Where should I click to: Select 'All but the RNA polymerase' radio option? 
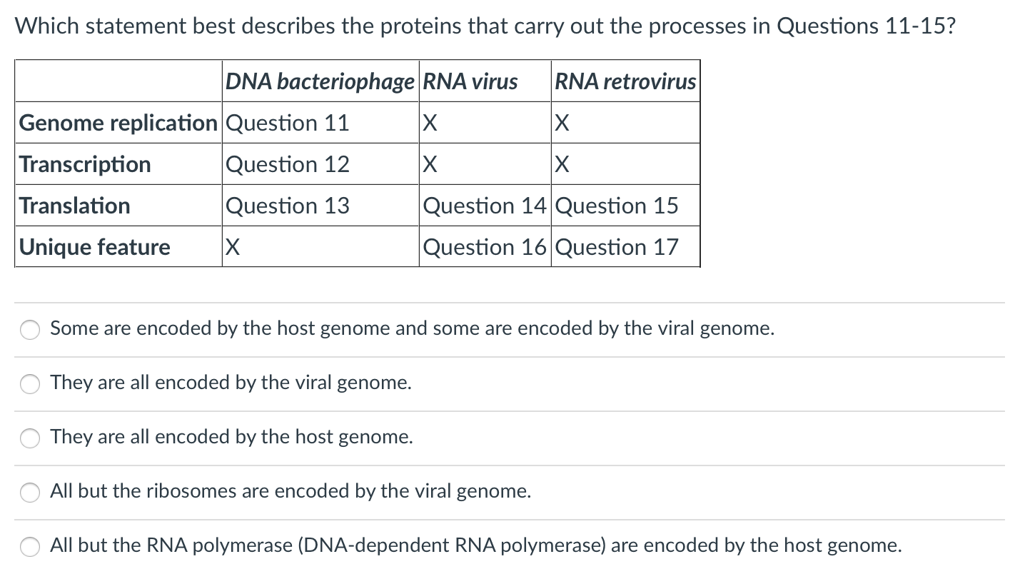30,547
